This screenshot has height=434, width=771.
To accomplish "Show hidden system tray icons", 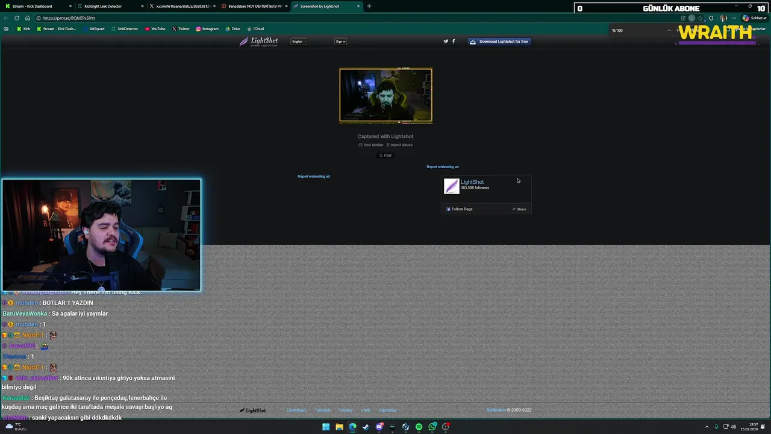I will 707,427.
